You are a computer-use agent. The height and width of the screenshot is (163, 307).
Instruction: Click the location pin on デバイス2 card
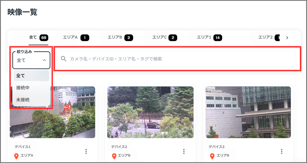[114, 156]
